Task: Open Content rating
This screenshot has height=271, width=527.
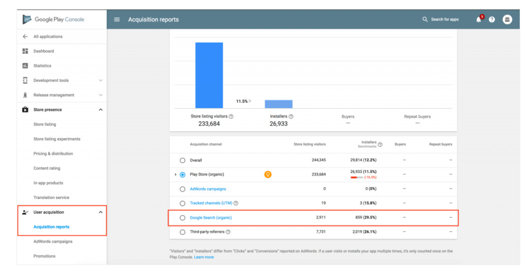Action: [47, 168]
